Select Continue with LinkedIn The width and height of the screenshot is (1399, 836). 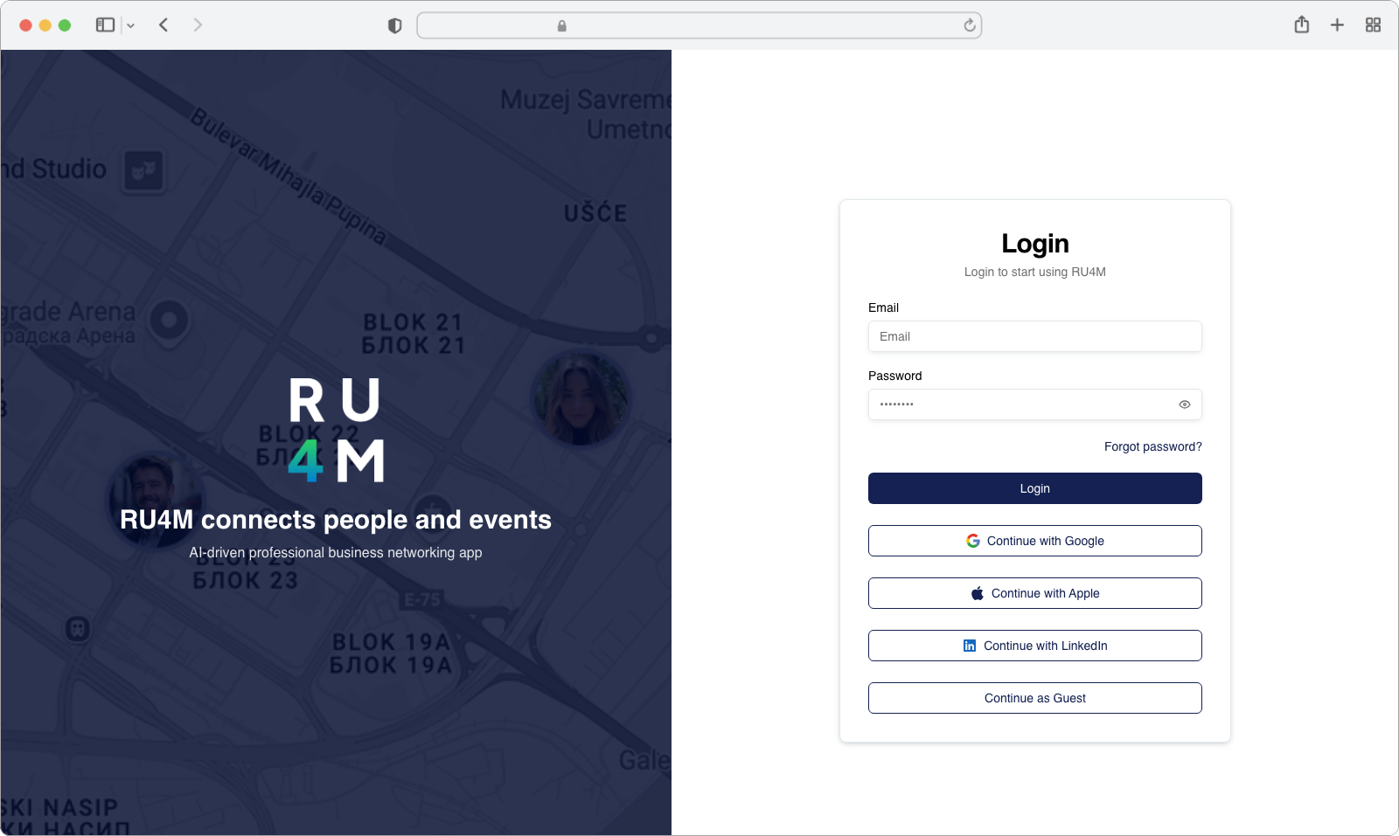coord(1034,646)
